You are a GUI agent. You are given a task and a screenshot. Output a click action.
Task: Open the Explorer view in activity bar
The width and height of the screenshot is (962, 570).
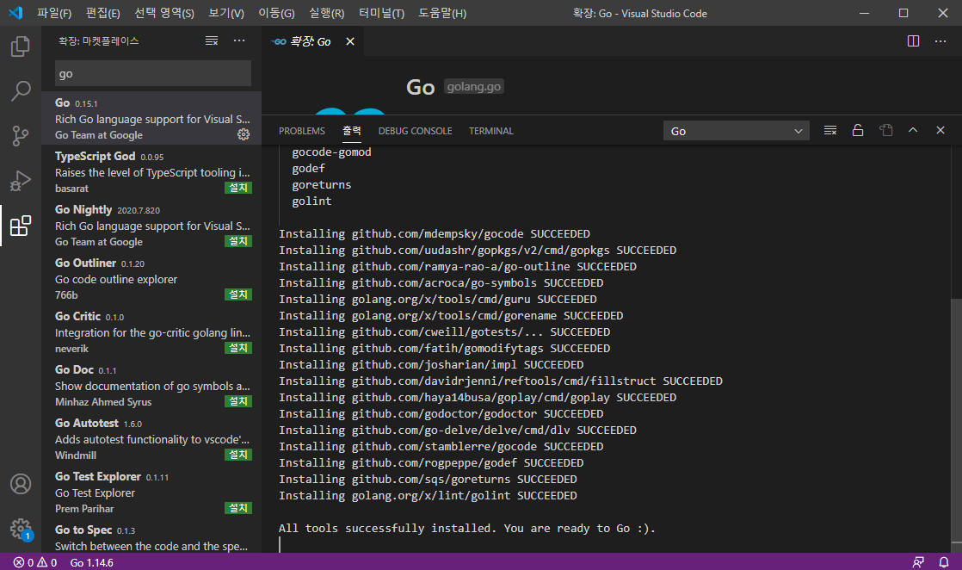click(x=21, y=46)
